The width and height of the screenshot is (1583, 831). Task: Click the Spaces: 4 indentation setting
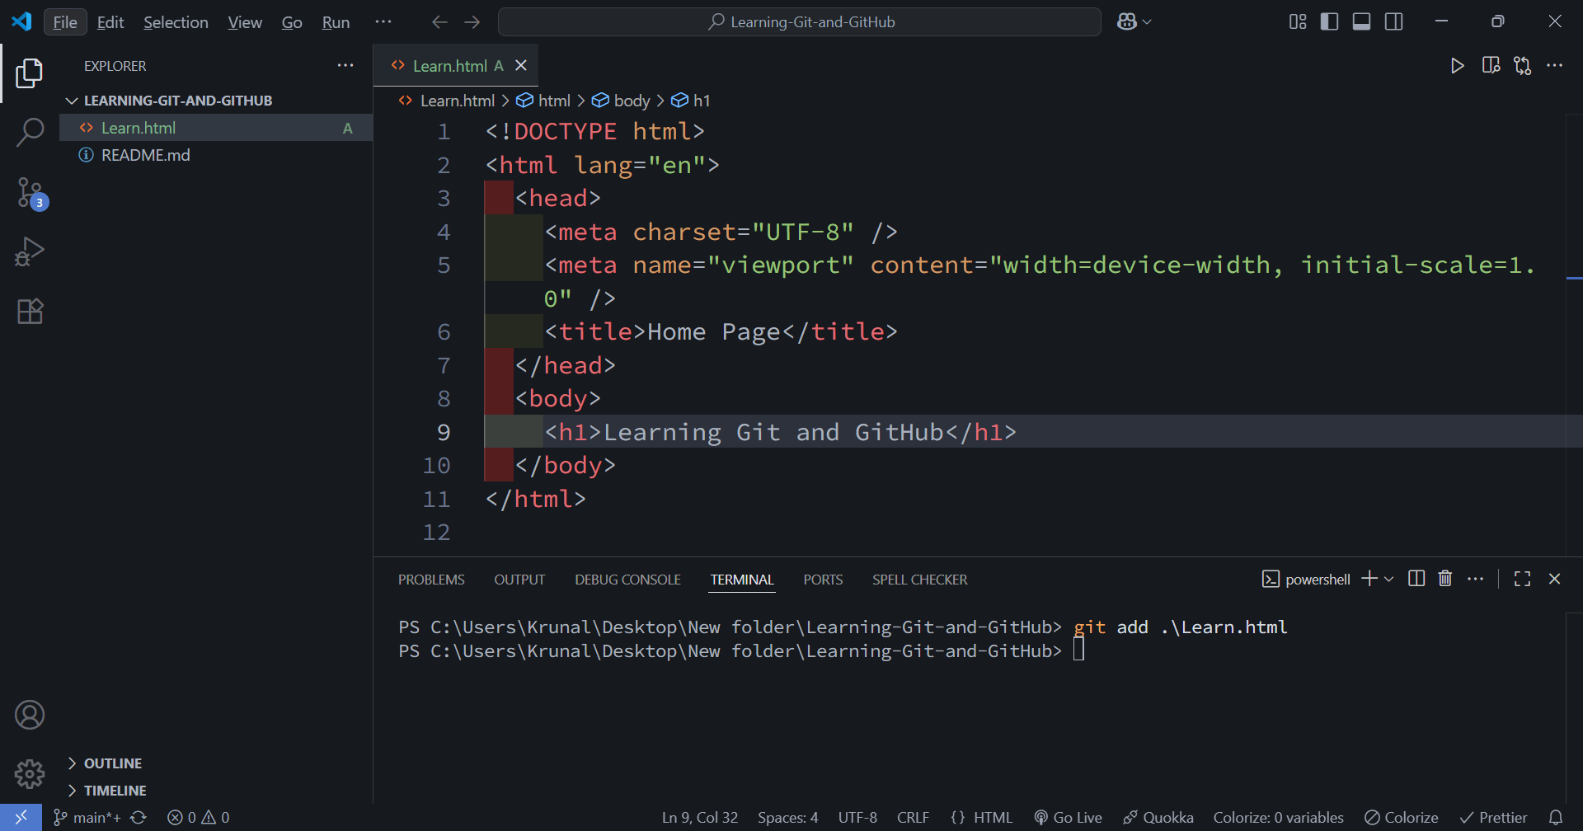tap(788, 817)
